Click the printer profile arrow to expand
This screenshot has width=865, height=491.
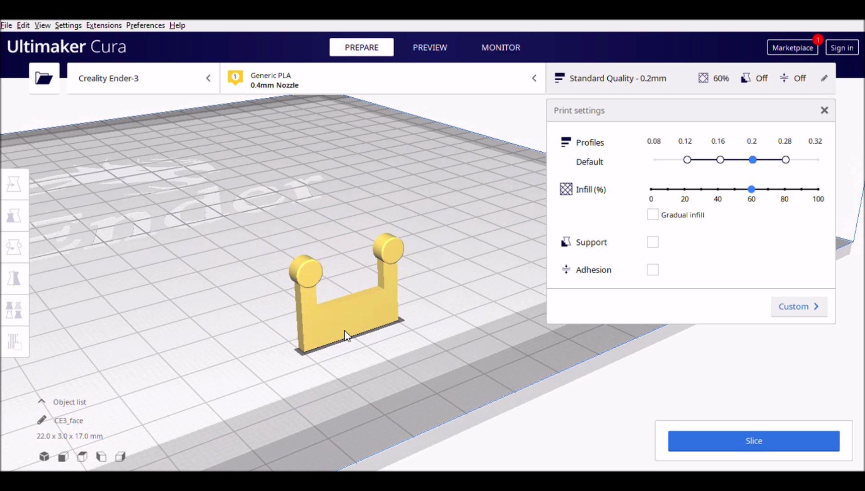[x=208, y=78]
